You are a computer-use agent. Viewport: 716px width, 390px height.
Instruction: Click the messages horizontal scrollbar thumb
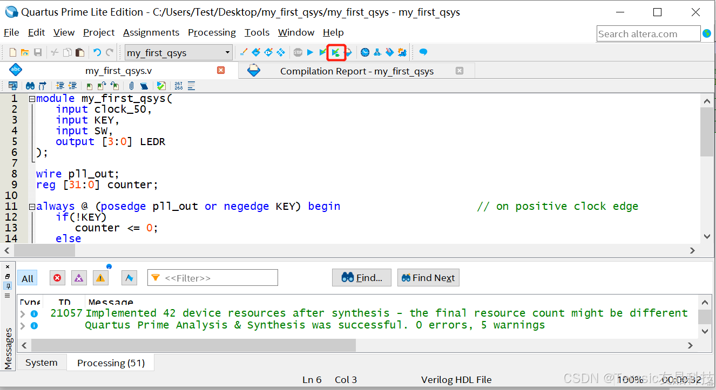tap(193, 345)
